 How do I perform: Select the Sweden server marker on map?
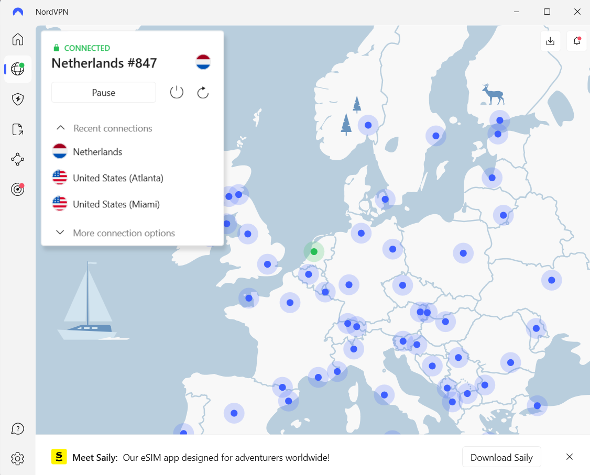click(x=436, y=136)
